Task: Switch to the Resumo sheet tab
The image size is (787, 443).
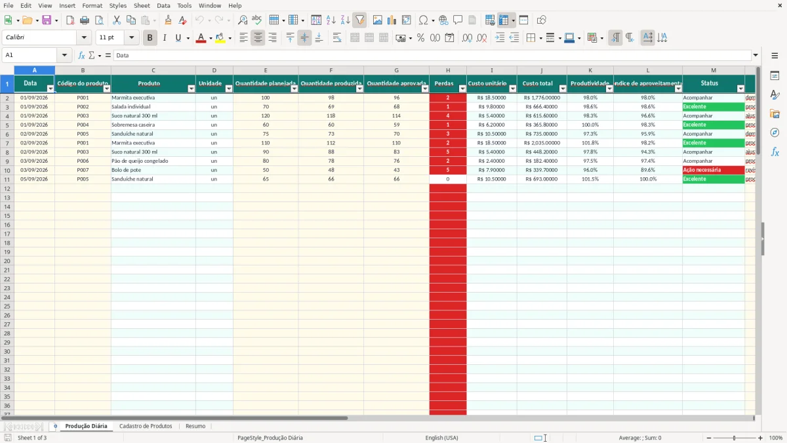Action: point(195,427)
